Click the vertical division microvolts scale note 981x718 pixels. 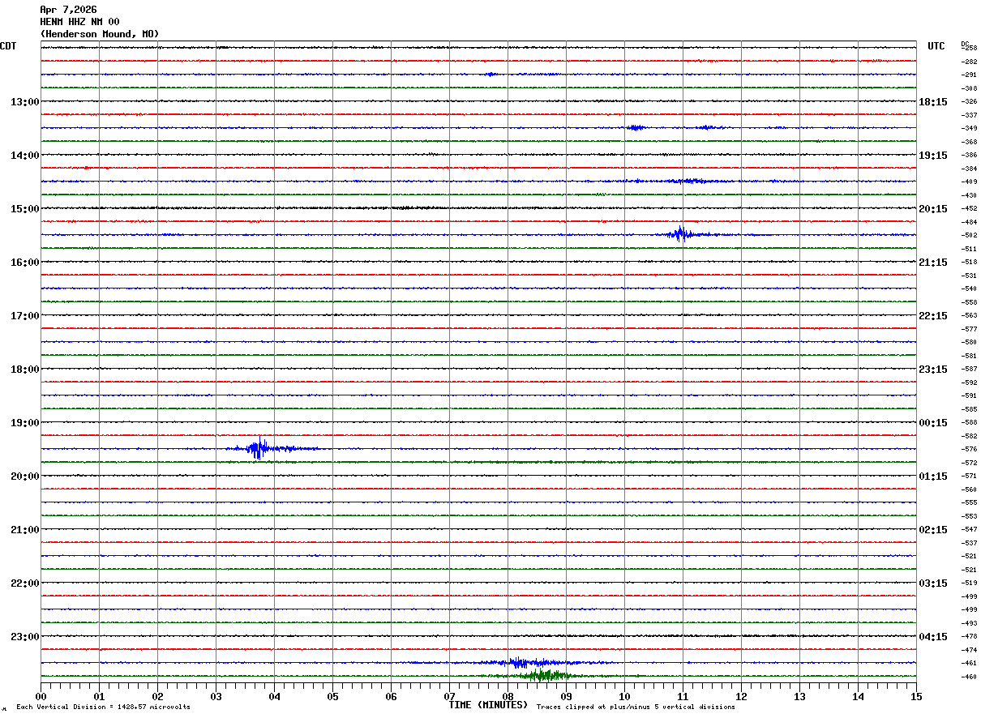point(103,707)
